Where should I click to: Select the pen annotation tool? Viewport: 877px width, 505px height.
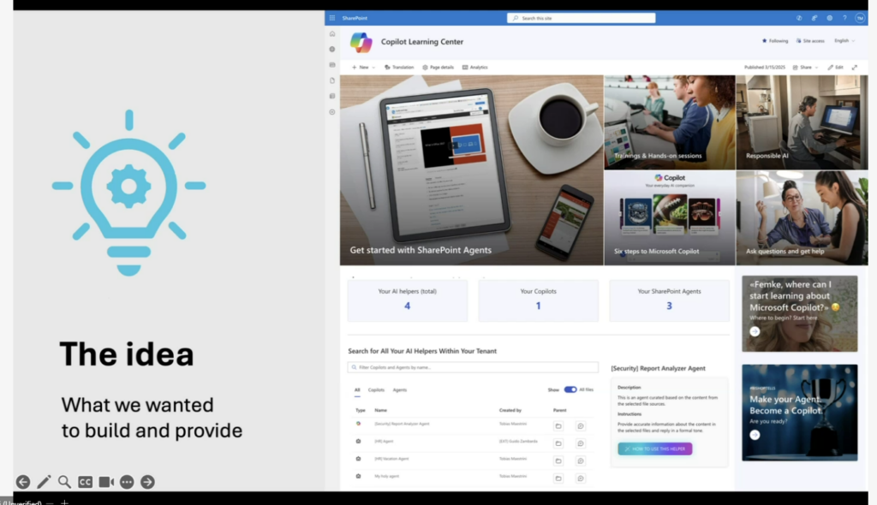[x=44, y=482]
